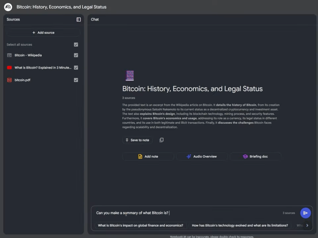Generate an Audio Overview

pyautogui.click(x=202, y=156)
